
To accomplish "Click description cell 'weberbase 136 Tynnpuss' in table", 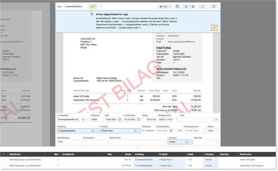I will [x=251, y=166].
